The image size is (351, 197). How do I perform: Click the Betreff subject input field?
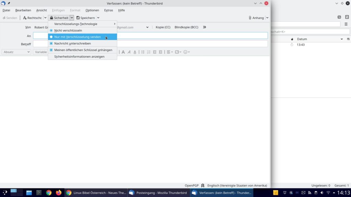[150, 44]
